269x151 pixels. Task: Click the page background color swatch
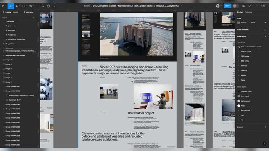point(239,23)
